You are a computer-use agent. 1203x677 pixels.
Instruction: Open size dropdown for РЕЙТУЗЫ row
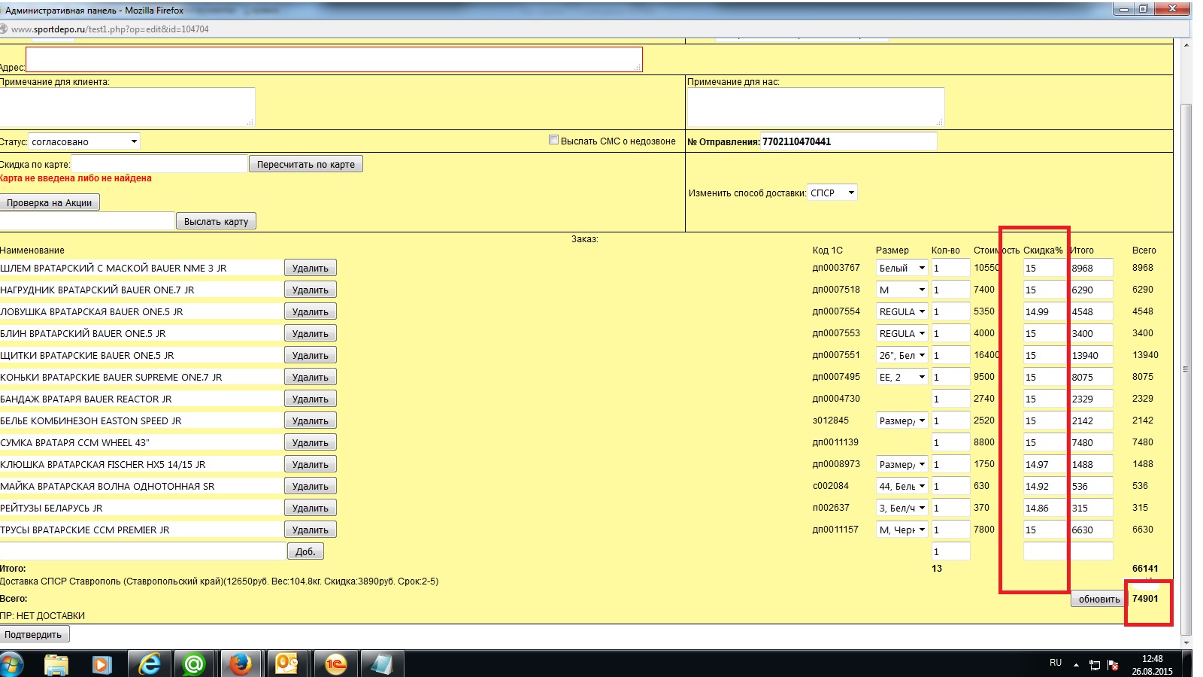(901, 508)
